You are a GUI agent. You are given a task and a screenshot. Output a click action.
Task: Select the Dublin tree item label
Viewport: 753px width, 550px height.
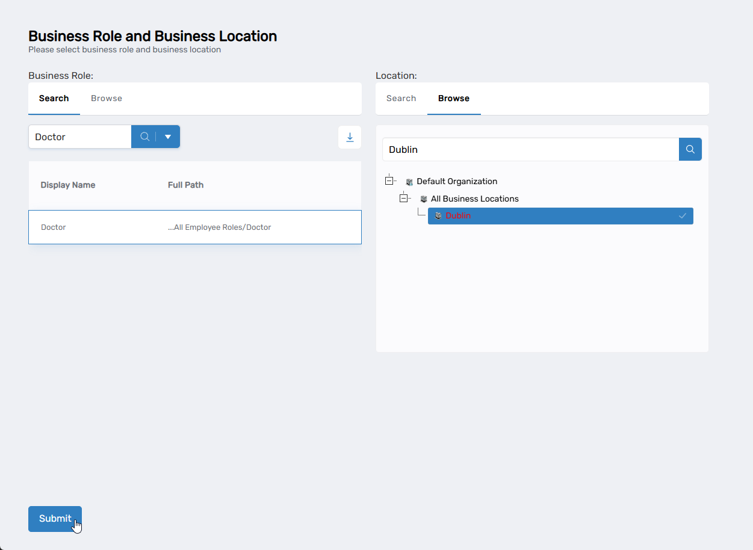(x=458, y=216)
